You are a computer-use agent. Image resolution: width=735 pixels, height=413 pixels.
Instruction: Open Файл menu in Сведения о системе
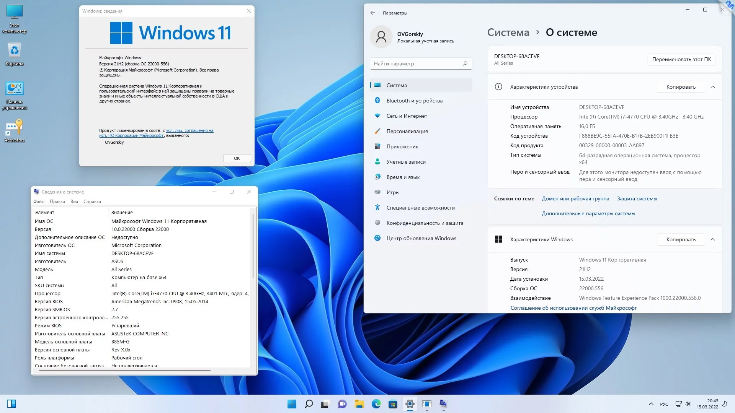tap(39, 202)
